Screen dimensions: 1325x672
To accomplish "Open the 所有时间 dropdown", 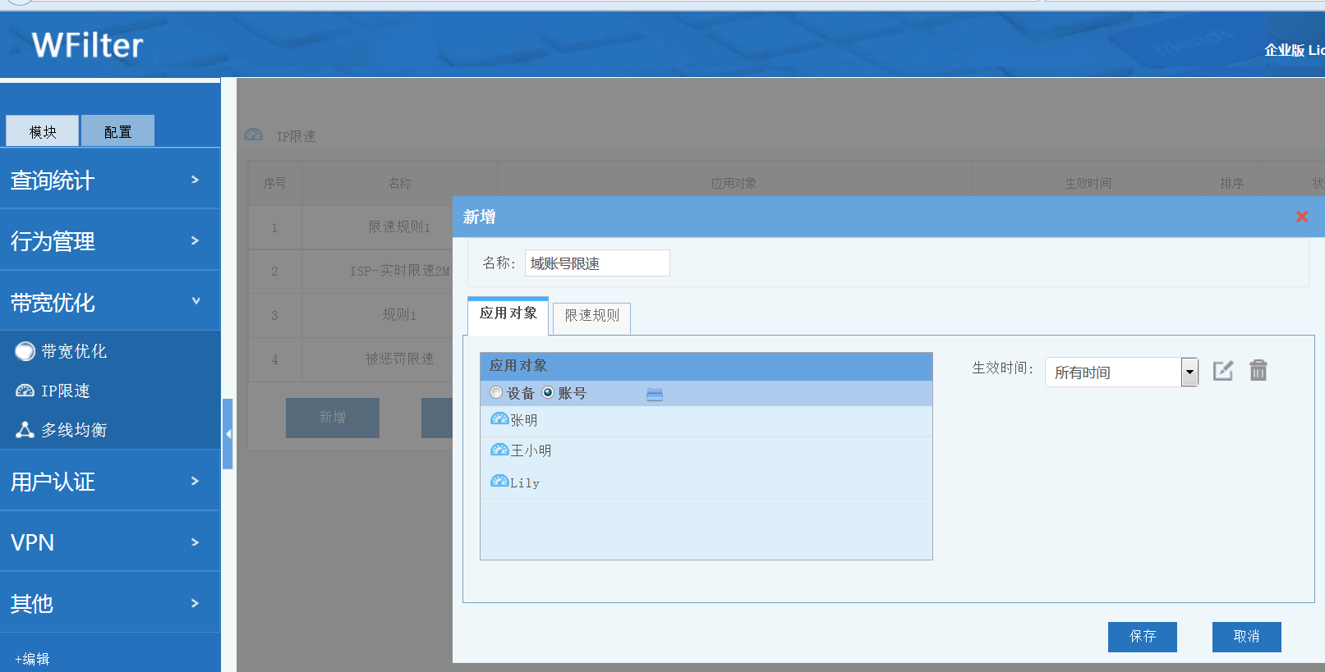I will (x=1189, y=373).
